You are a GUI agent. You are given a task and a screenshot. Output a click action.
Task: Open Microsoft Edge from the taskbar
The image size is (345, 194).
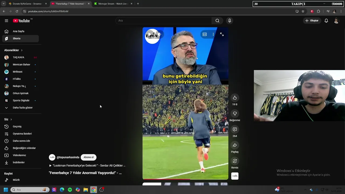62,190
